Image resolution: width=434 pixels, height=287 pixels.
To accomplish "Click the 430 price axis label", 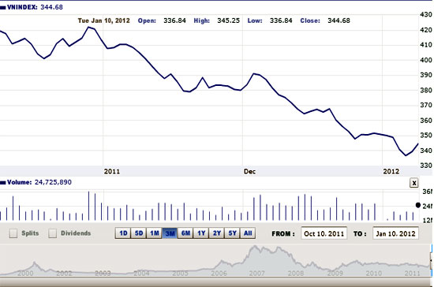I will pos(426,14).
